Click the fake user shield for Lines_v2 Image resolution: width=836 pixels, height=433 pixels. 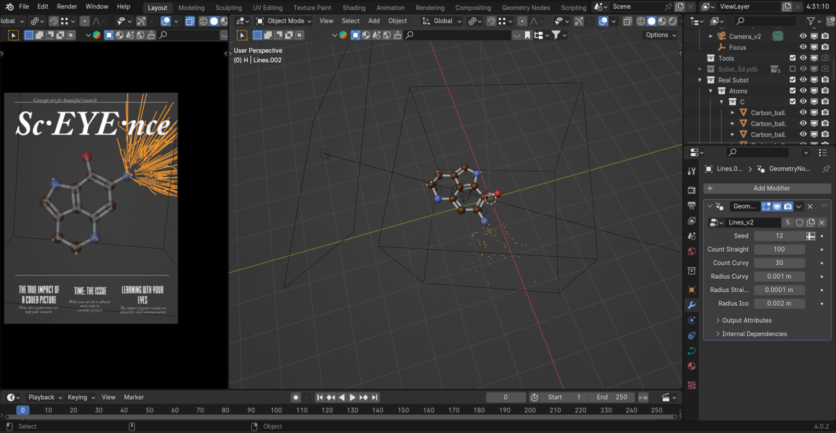[799, 222]
